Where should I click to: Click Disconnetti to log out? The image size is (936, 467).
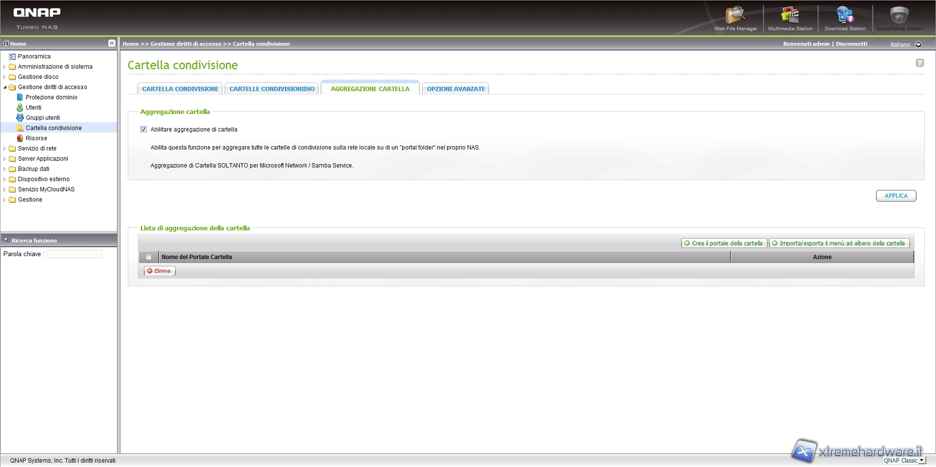tap(851, 44)
